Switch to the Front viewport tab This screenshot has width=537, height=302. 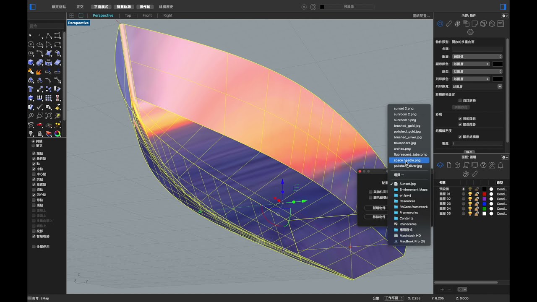[x=147, y=16]
